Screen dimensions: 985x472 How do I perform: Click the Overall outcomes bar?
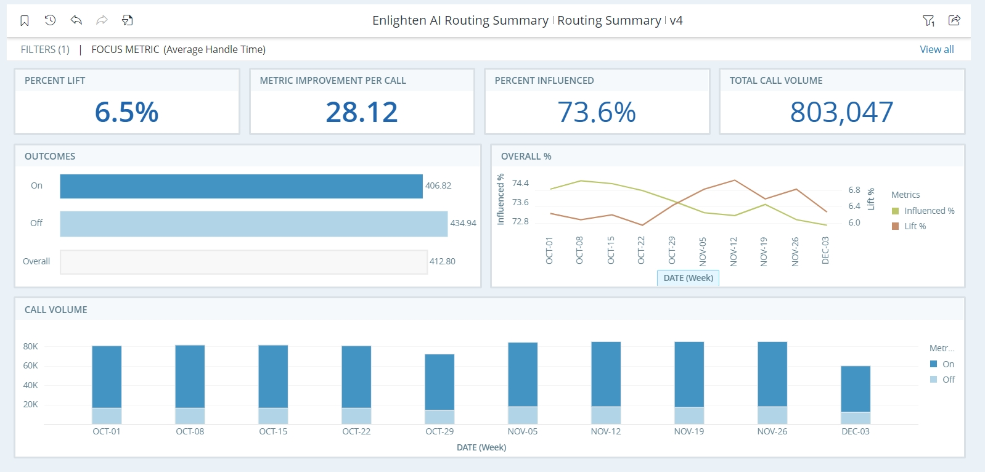coord(243,262)
